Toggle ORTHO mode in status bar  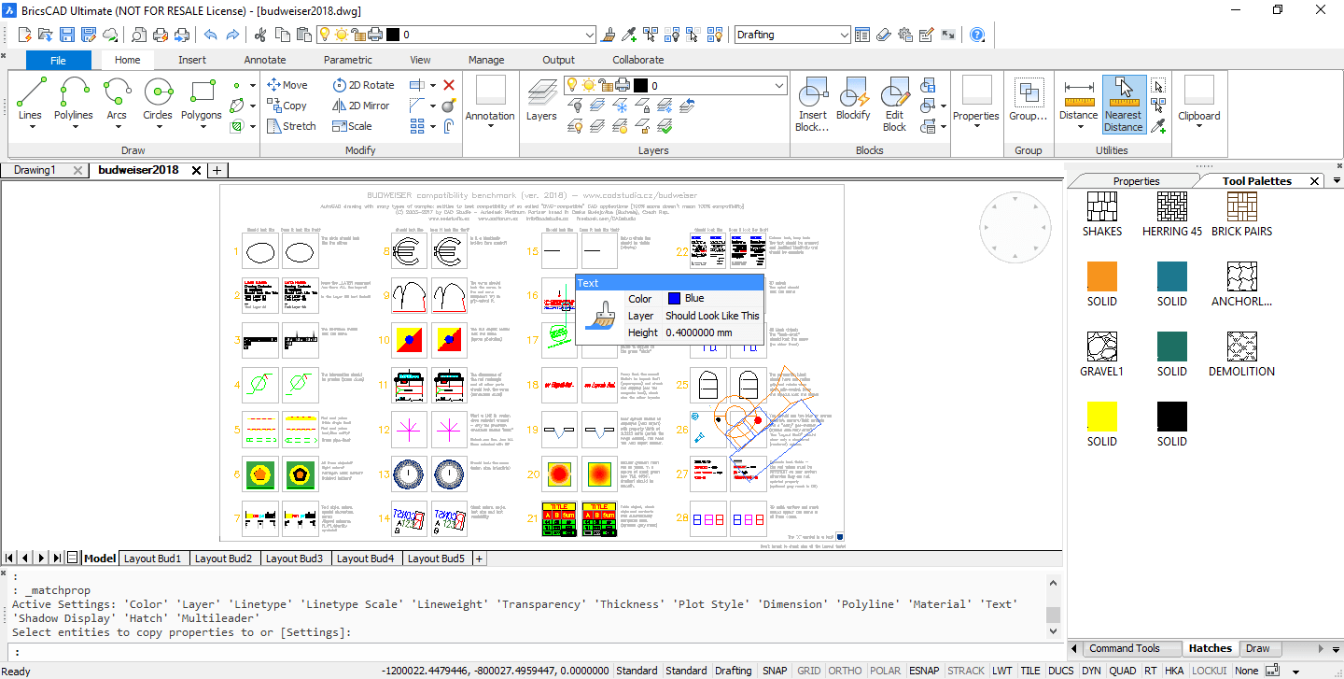tap(846, 671)
